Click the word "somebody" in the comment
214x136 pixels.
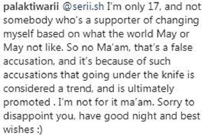[28, 21]
